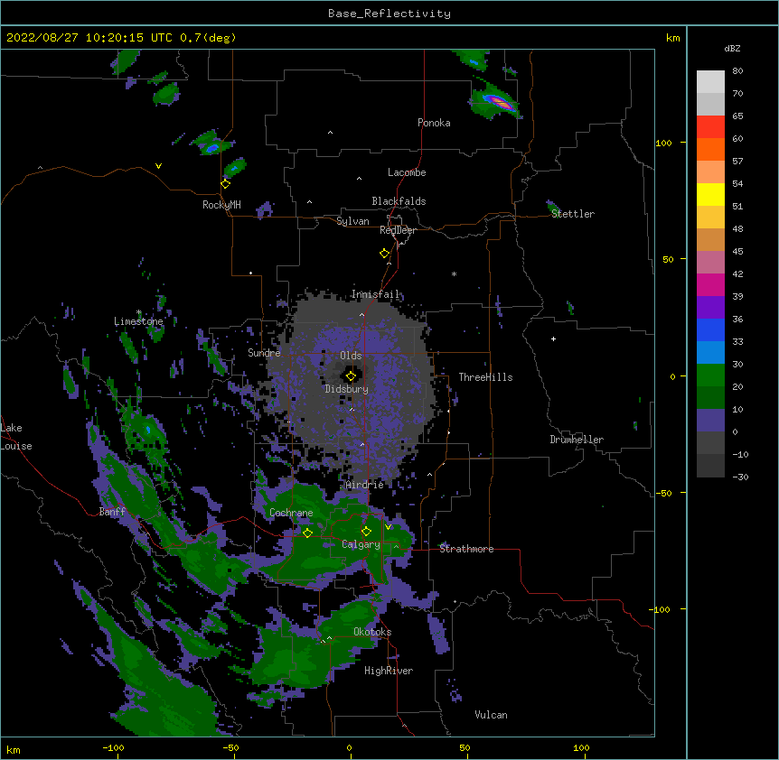Click the Cochrane city label
This screenshot has height=760, width=779.
tap(291, 513)
